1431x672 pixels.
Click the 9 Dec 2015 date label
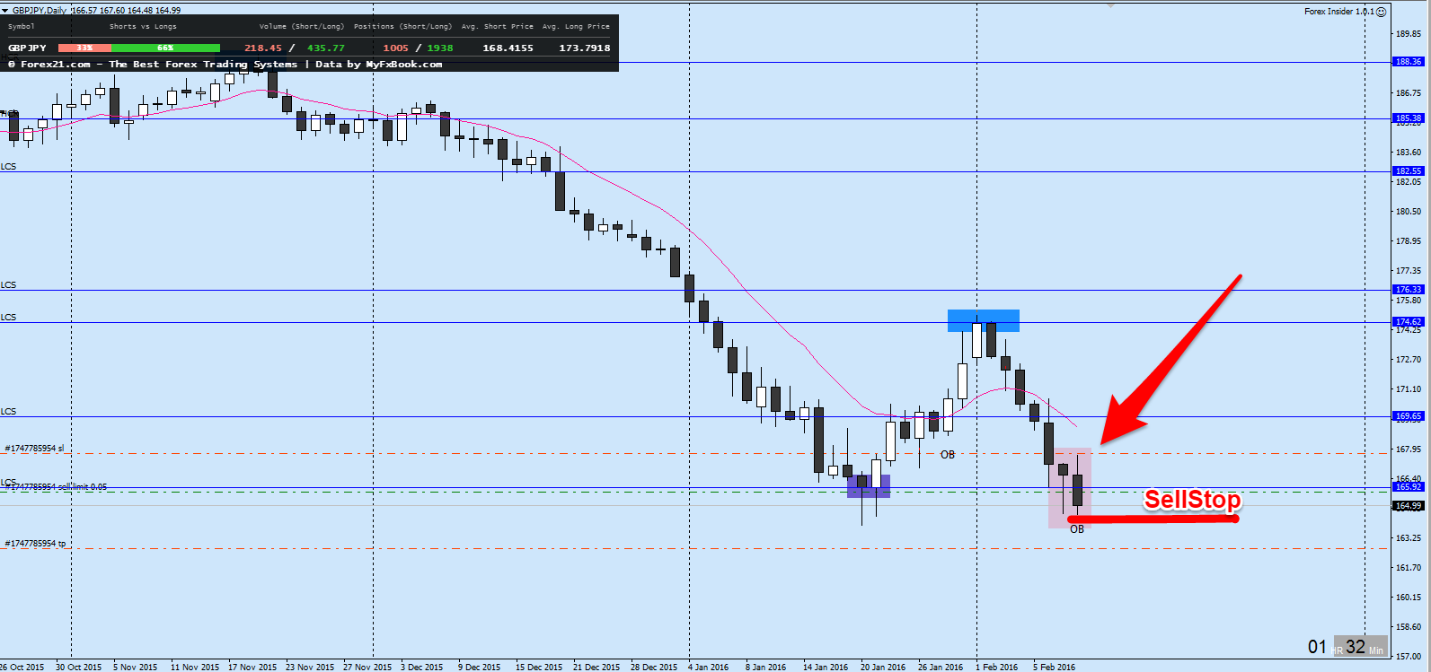479,667
